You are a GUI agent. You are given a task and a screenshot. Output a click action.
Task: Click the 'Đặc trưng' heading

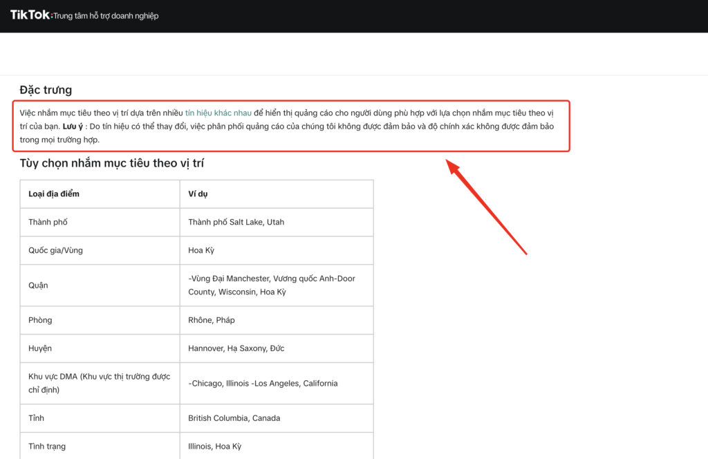pyautogui.click(x=46, y=90)
